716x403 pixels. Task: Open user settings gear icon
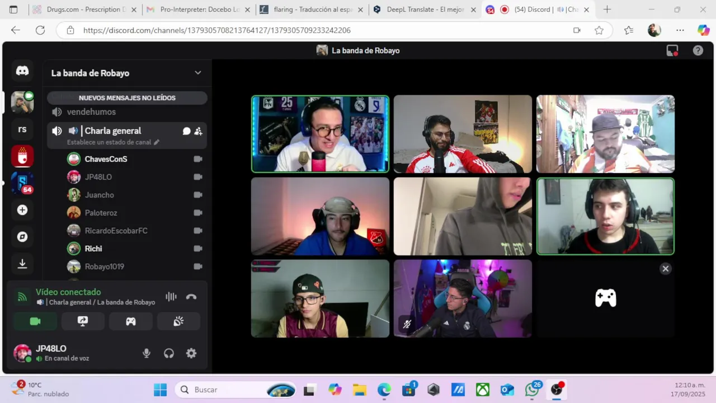(191, 353)
